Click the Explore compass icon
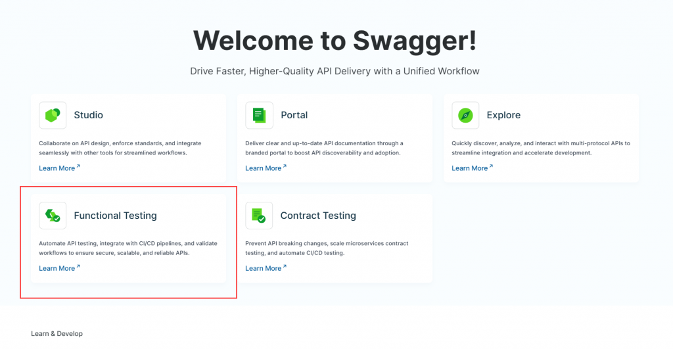The width and height of the screenshot is (673, 349). tap(465, 115)
